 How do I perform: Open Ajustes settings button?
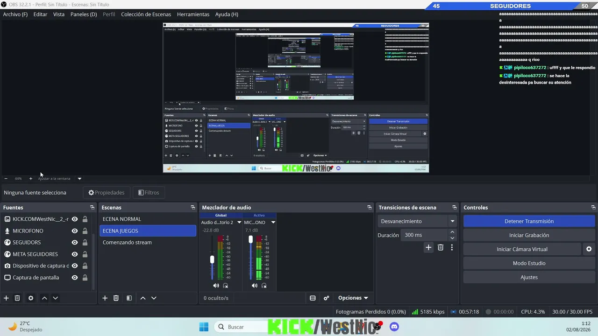(x=529, y=277)
